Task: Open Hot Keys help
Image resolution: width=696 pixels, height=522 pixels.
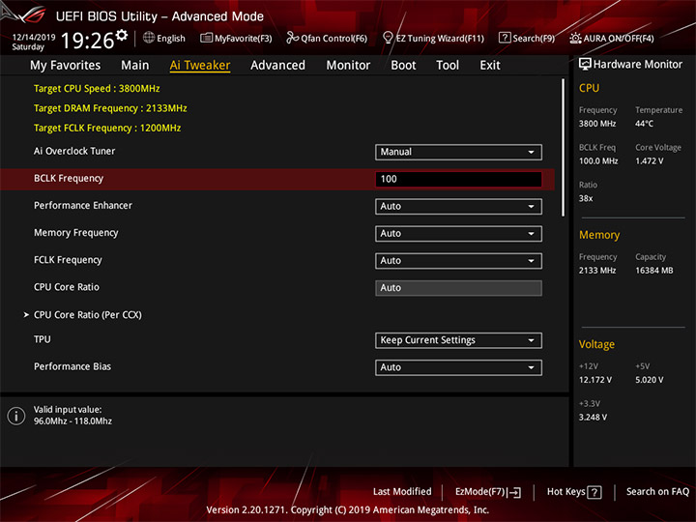Action: pyautogui.click(x=574, y=492)
